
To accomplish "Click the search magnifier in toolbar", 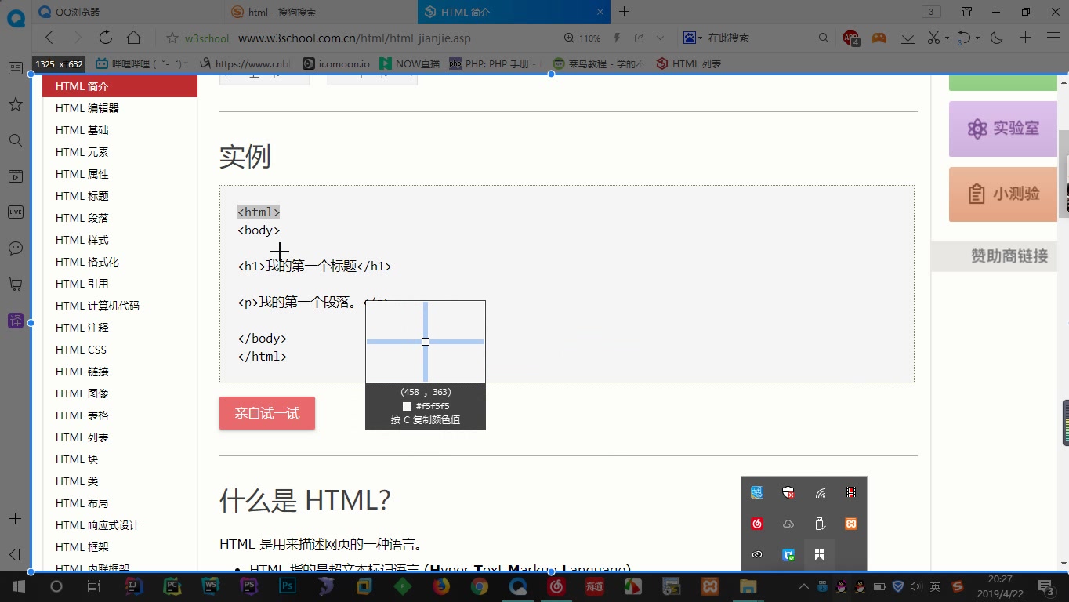I will 824,38.
